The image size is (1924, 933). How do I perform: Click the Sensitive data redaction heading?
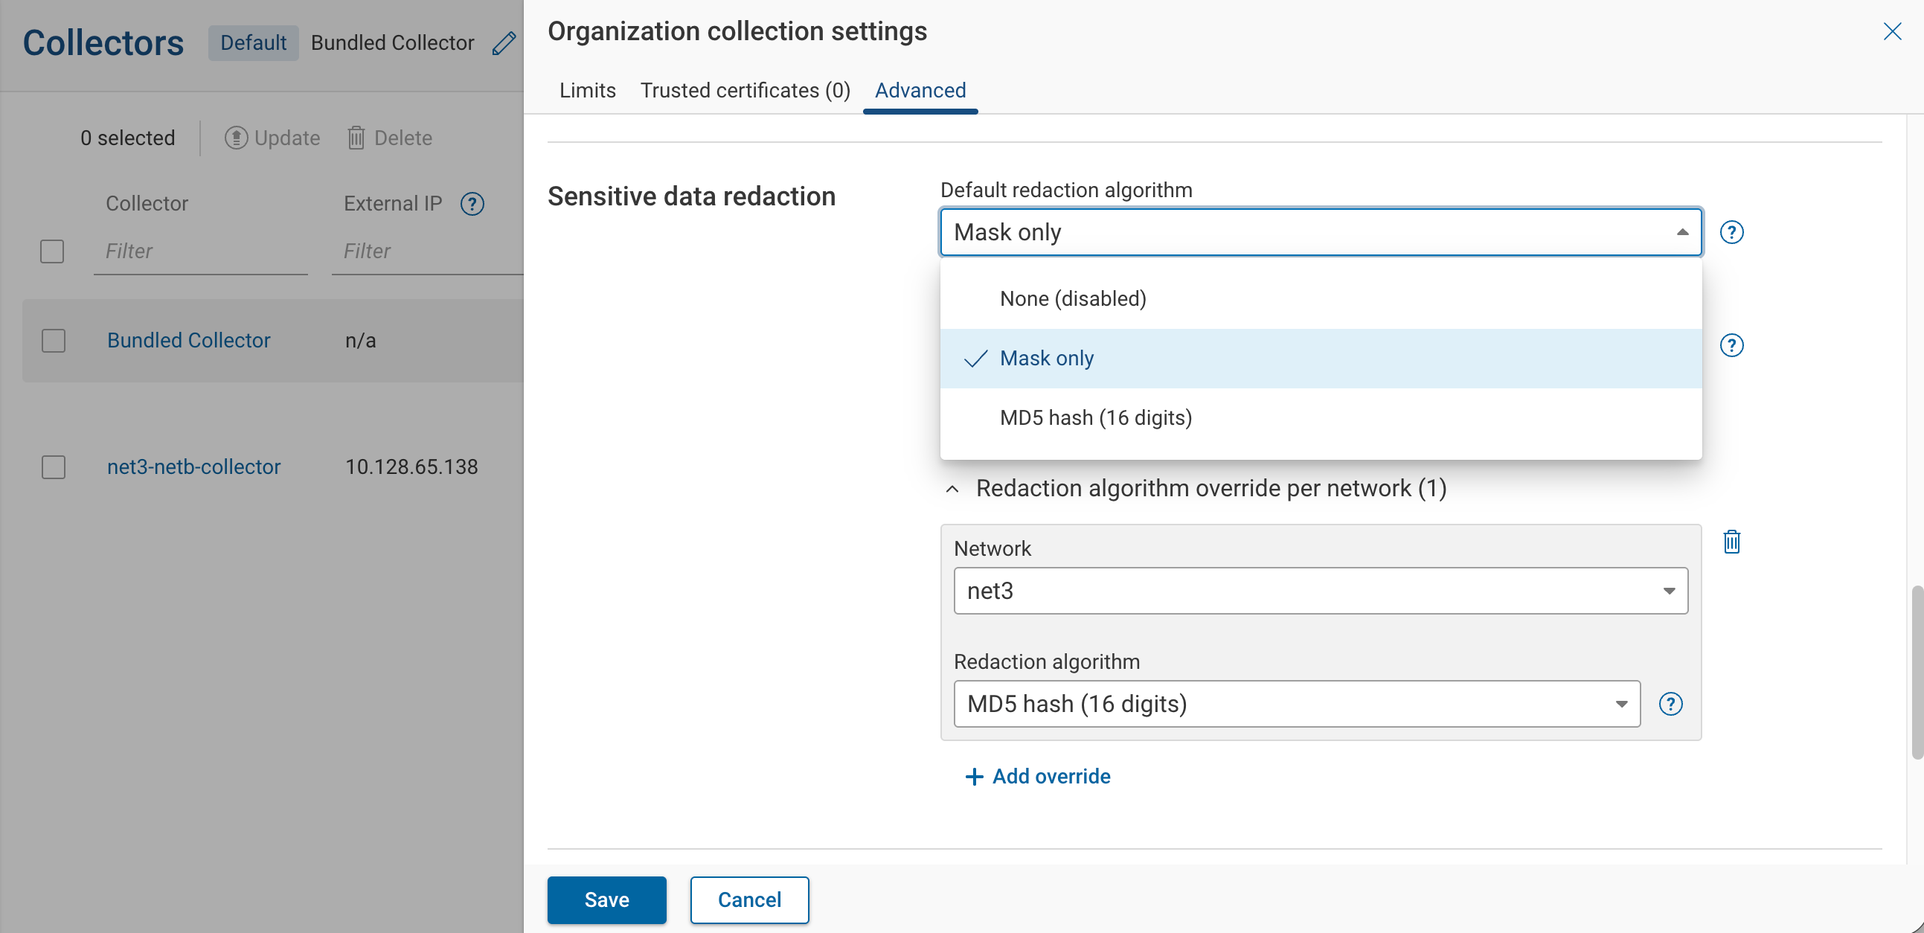(x=692, y=196)
